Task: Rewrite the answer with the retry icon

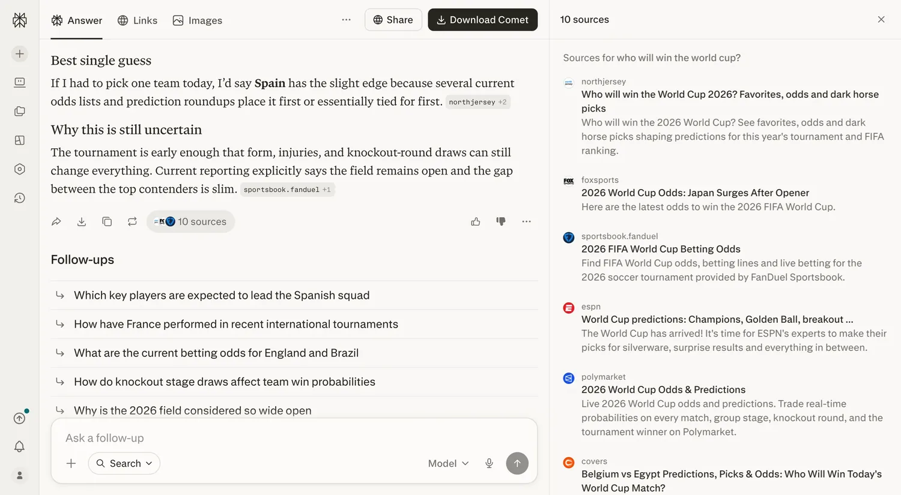Action: pyautogui.click(x=132, y=221)
